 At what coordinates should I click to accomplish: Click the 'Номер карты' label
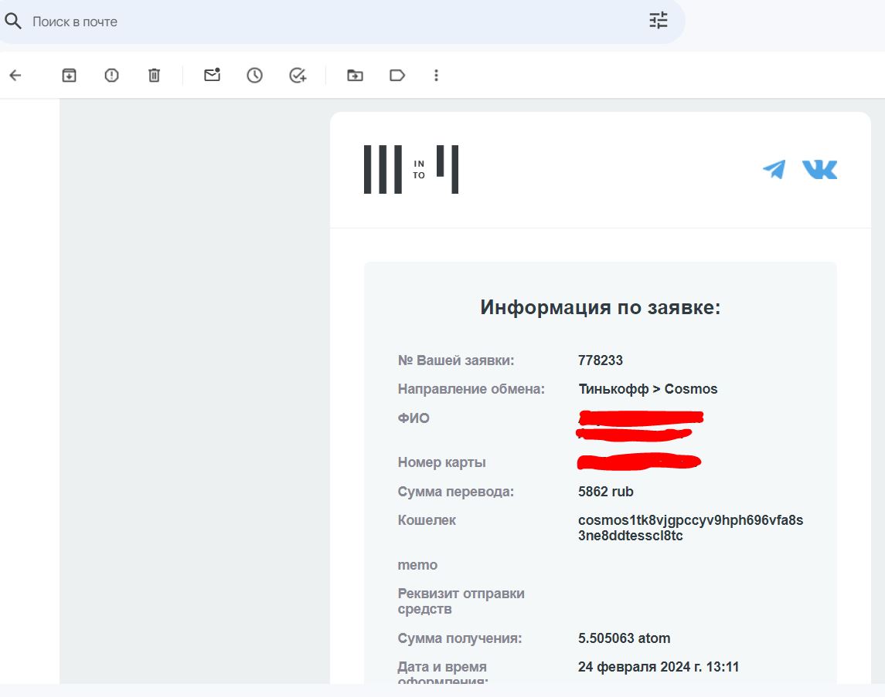pos(441,462)
